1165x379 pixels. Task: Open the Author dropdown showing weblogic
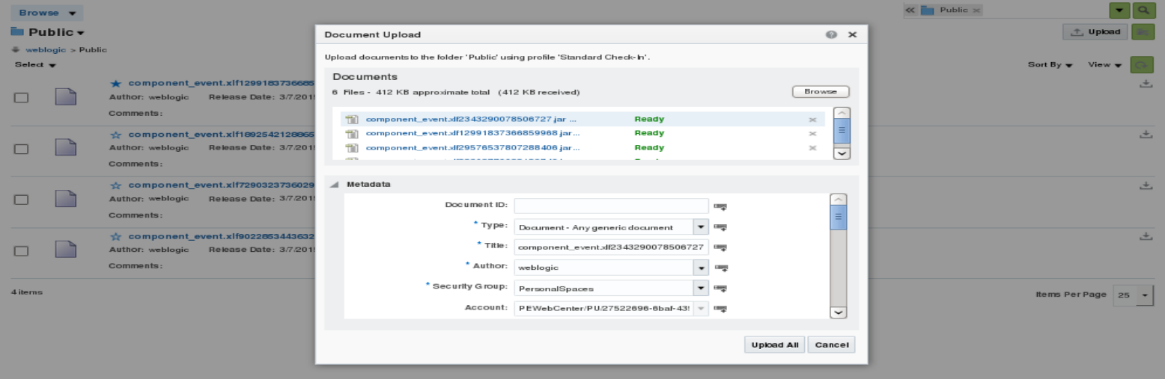tap(701, 268)
